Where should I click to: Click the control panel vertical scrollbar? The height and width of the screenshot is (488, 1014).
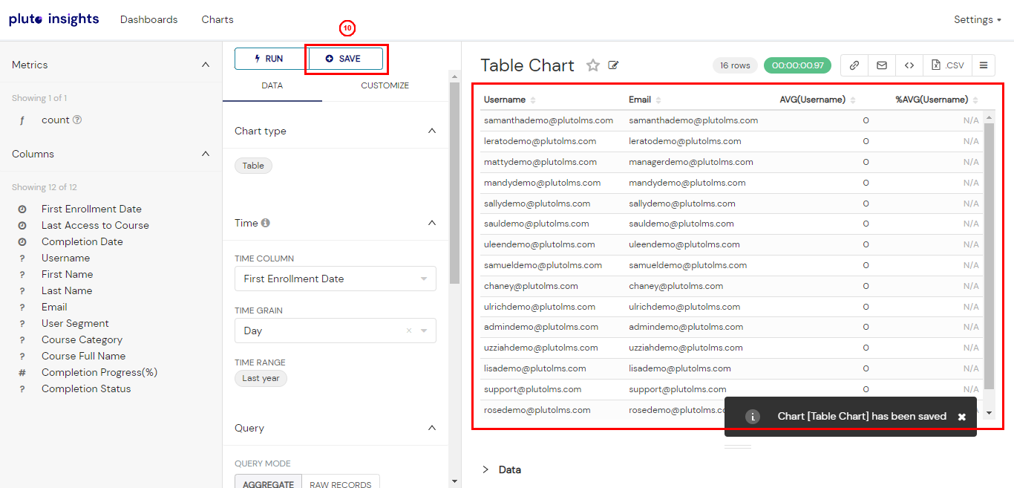[454, 183]
